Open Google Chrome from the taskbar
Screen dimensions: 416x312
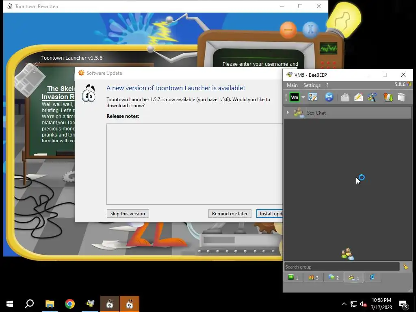pos(70,304)
